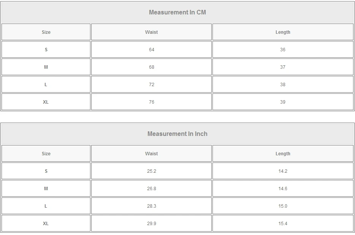Click the "Measurement In Inch" table title
This screenshot has height=235, width=355.
(x=177, y=134)
